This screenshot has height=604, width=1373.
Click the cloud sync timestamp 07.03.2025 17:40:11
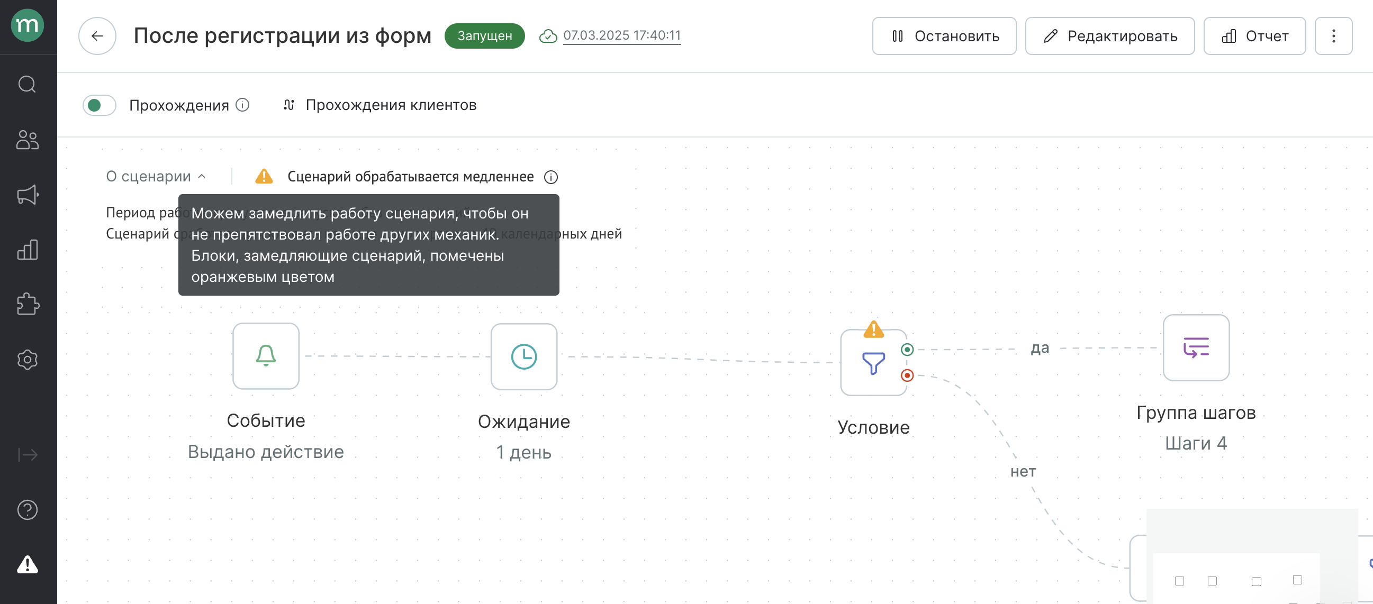tap(622, 35)
